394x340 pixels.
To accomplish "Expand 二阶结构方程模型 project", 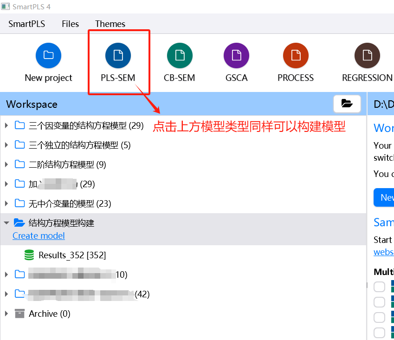I will pos(6,164).
